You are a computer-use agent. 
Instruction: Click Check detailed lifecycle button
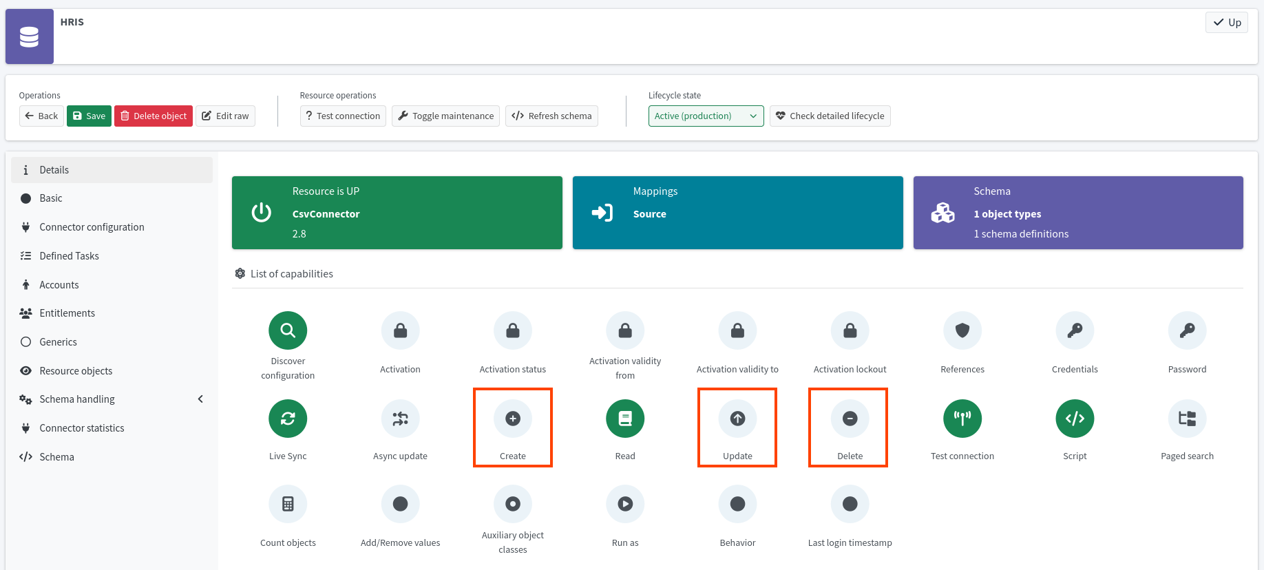pos(830,116)
